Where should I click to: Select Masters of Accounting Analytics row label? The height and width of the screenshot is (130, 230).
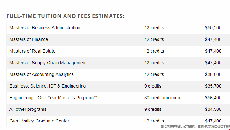pyautogui.click(x=42, y=74)
